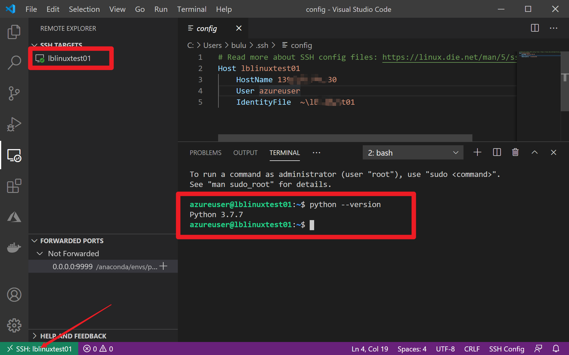Screen dimensions: 569x355
Task: Open the Run and Debug view
Action: tap(14, 124)
